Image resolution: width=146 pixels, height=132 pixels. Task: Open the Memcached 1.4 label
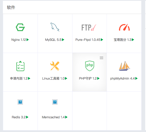[x=53, y=117]
